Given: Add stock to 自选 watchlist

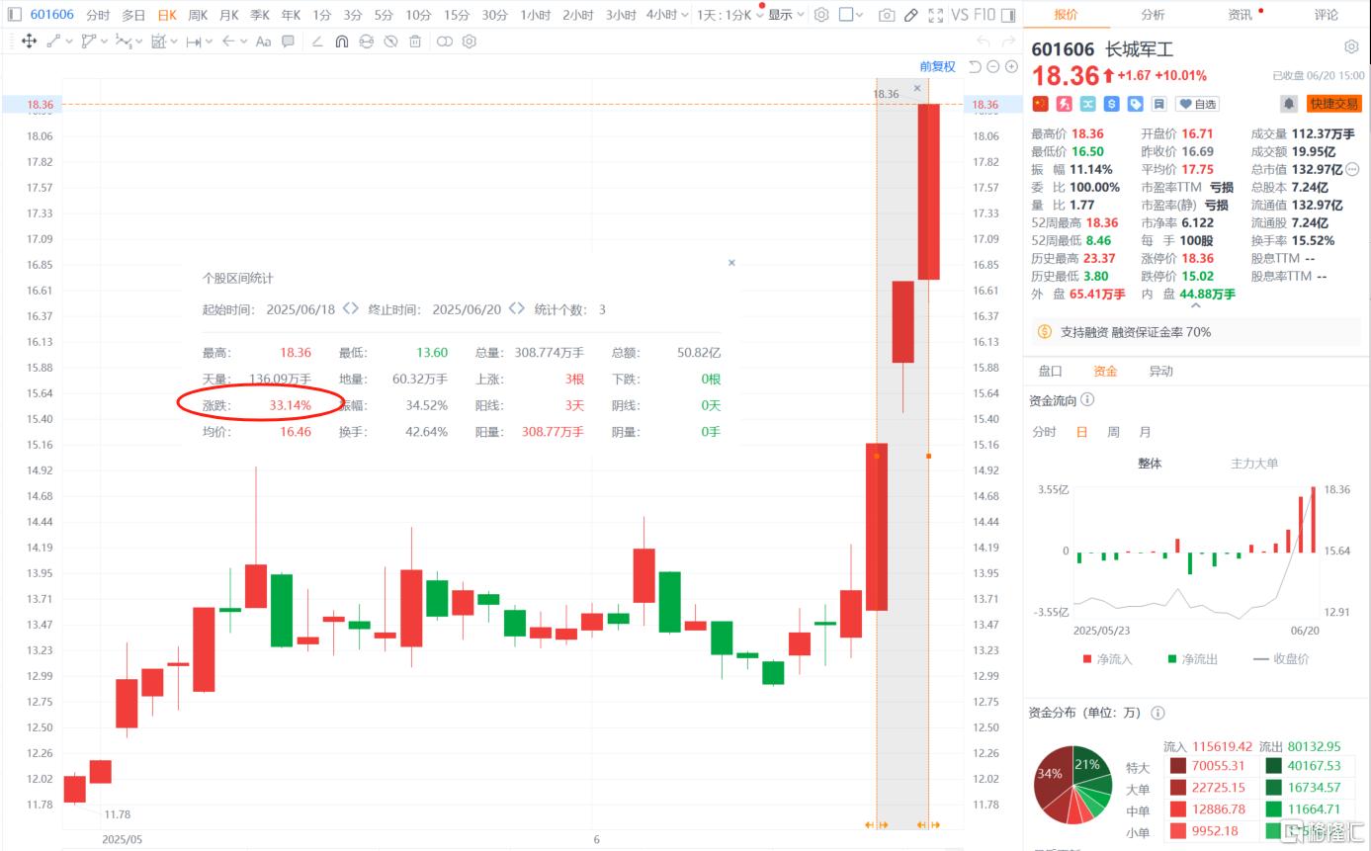Looking at the screenshot, I should [x=1197, y=104].
